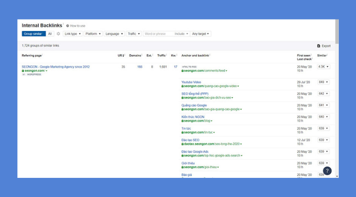Sort by the Domains column header
This screenshot has height=197, width=356.
click(135, 56)
